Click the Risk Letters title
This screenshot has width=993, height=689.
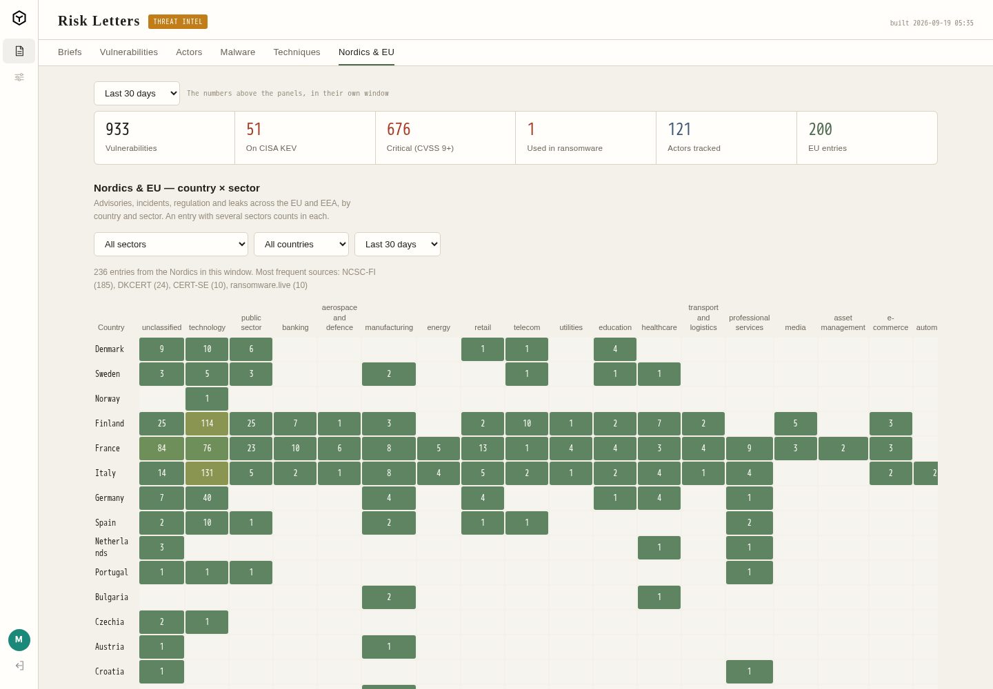tap(99, 21)
